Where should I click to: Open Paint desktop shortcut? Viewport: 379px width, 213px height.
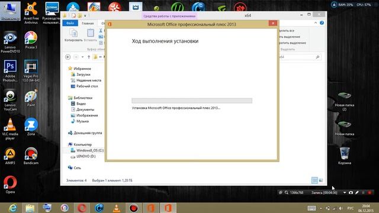point(31,98)
